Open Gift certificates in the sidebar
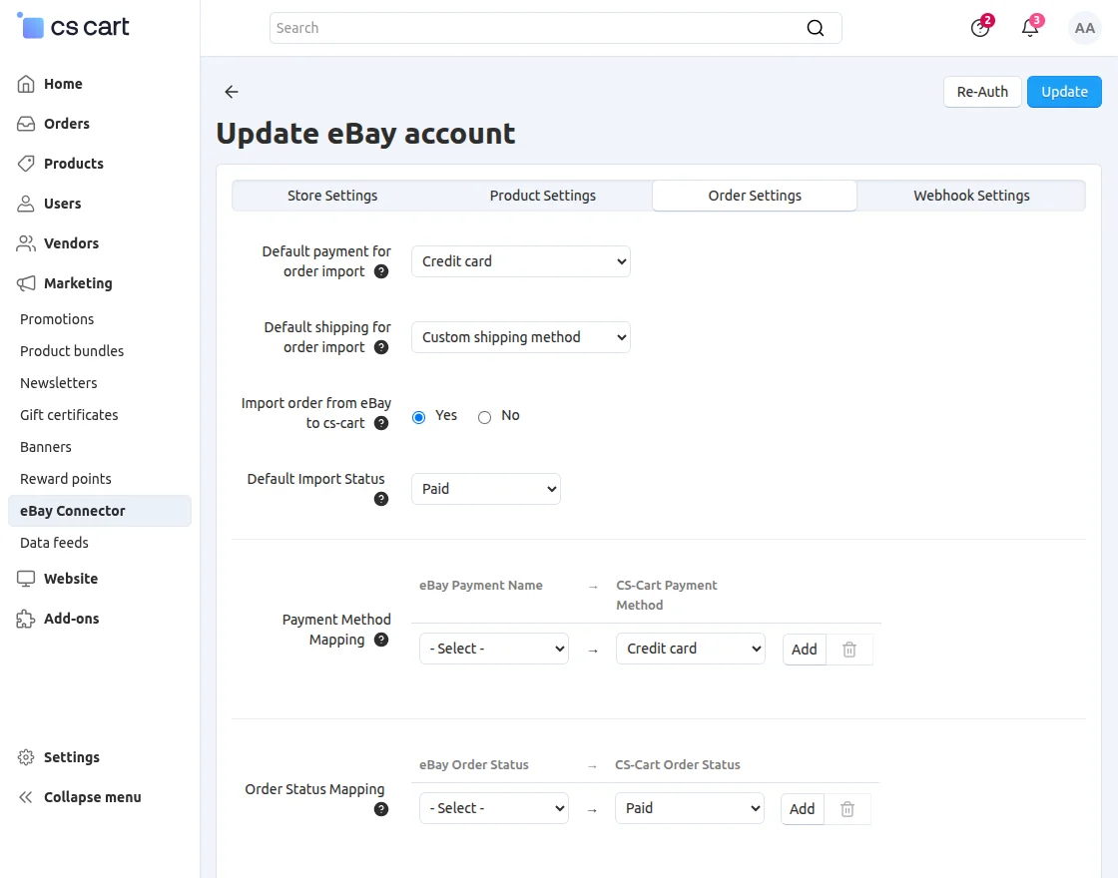This screenshot has width=1118, height=878. coord(69,415)
